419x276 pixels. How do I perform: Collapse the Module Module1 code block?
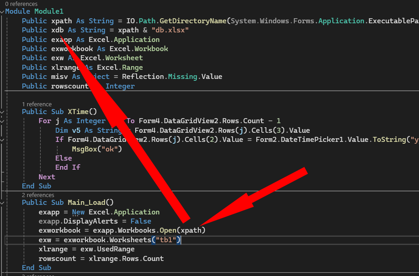[2, 12]
